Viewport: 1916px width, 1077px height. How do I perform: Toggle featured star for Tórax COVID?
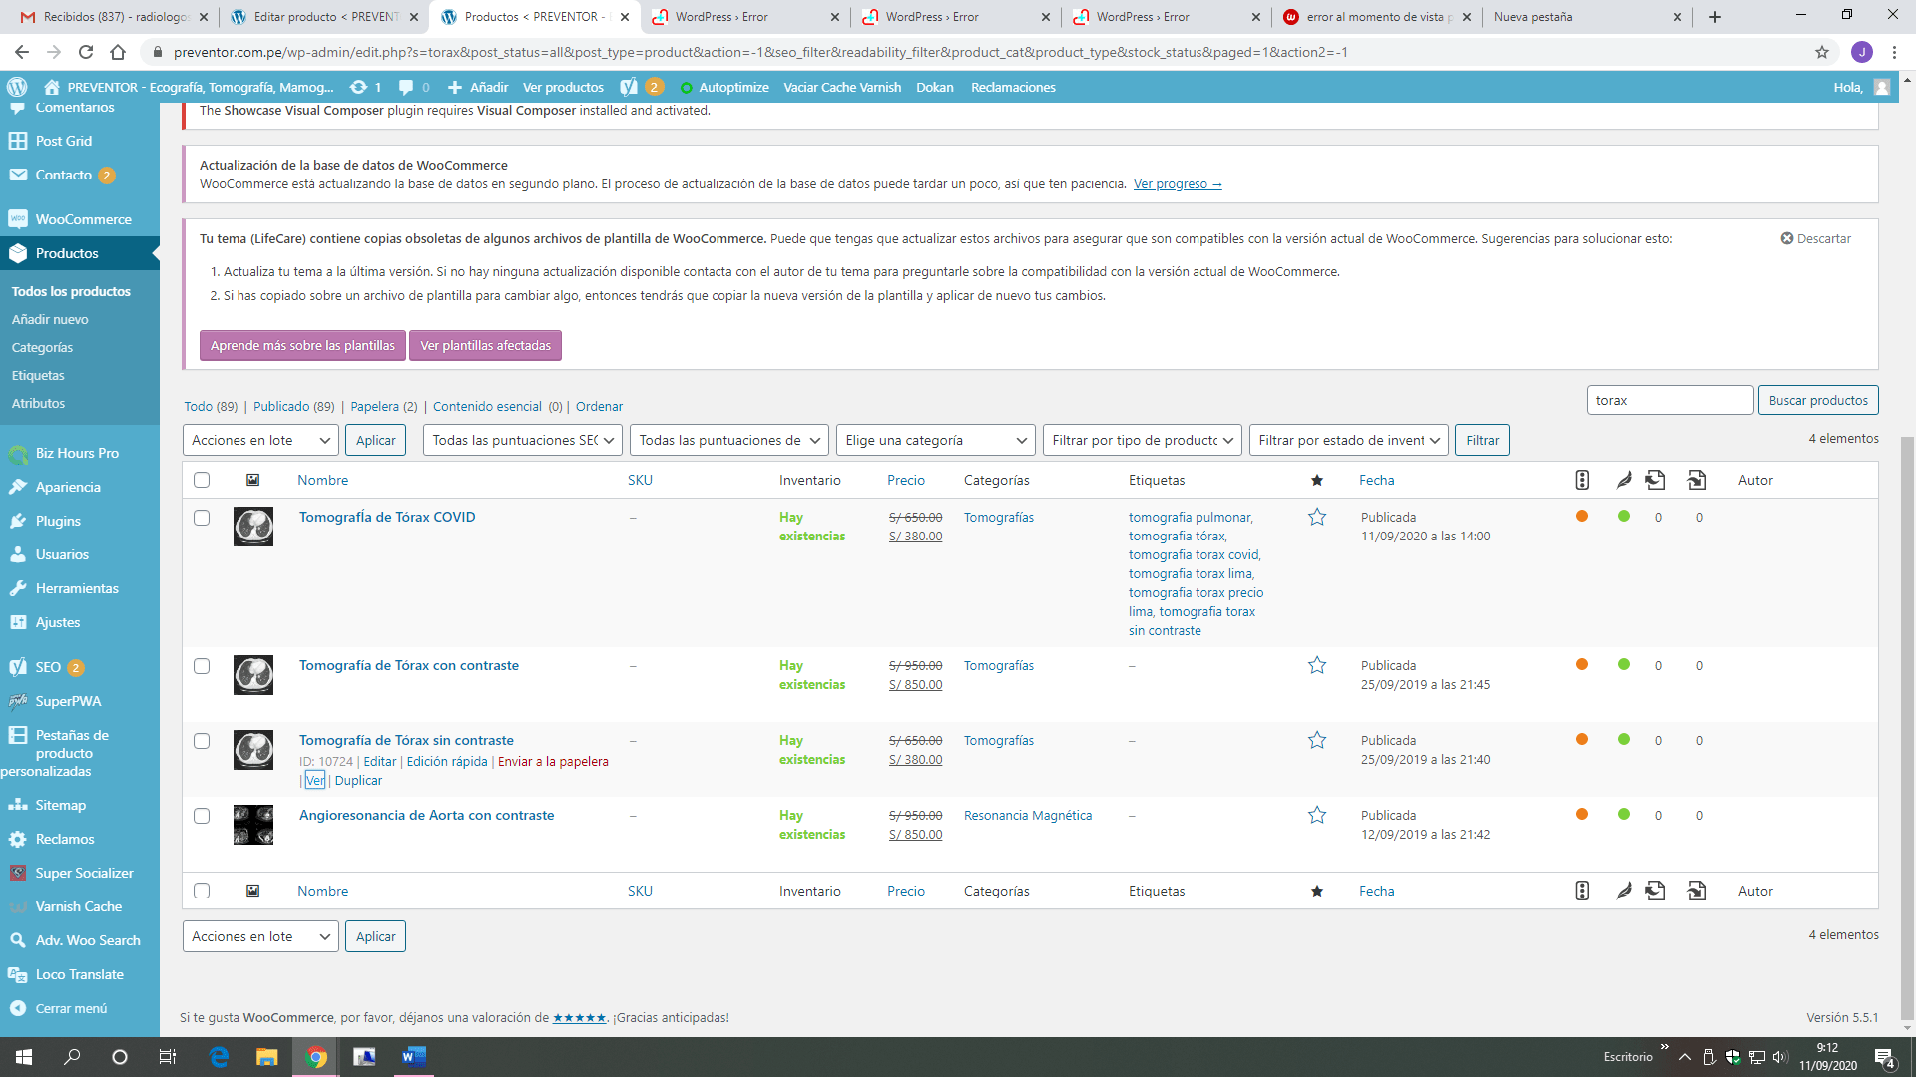pos(1317,517)
